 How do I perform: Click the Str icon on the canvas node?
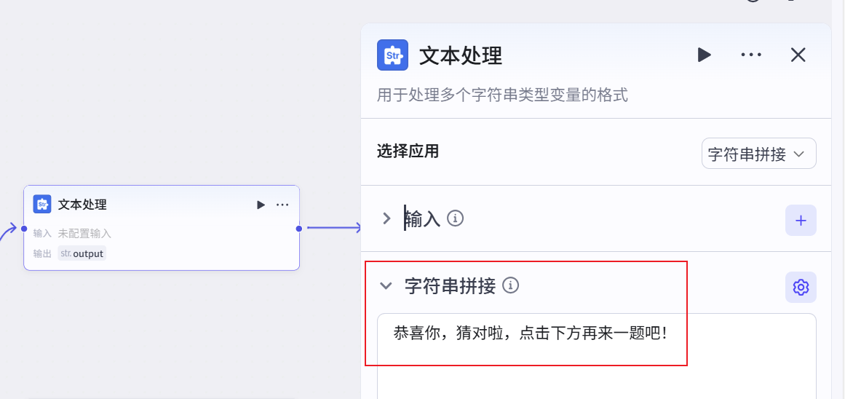click(x=42, y=205)
